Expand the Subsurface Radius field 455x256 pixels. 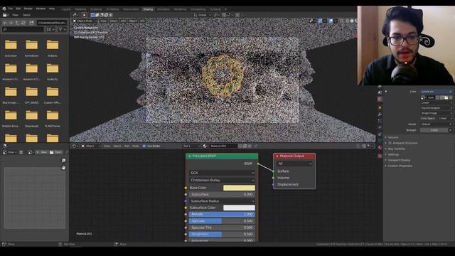[x=222, y=201]
